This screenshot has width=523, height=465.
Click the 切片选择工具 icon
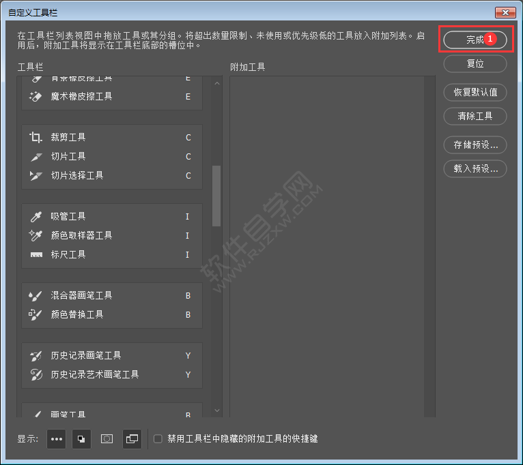pyautogui.click(x=36, y=175)
